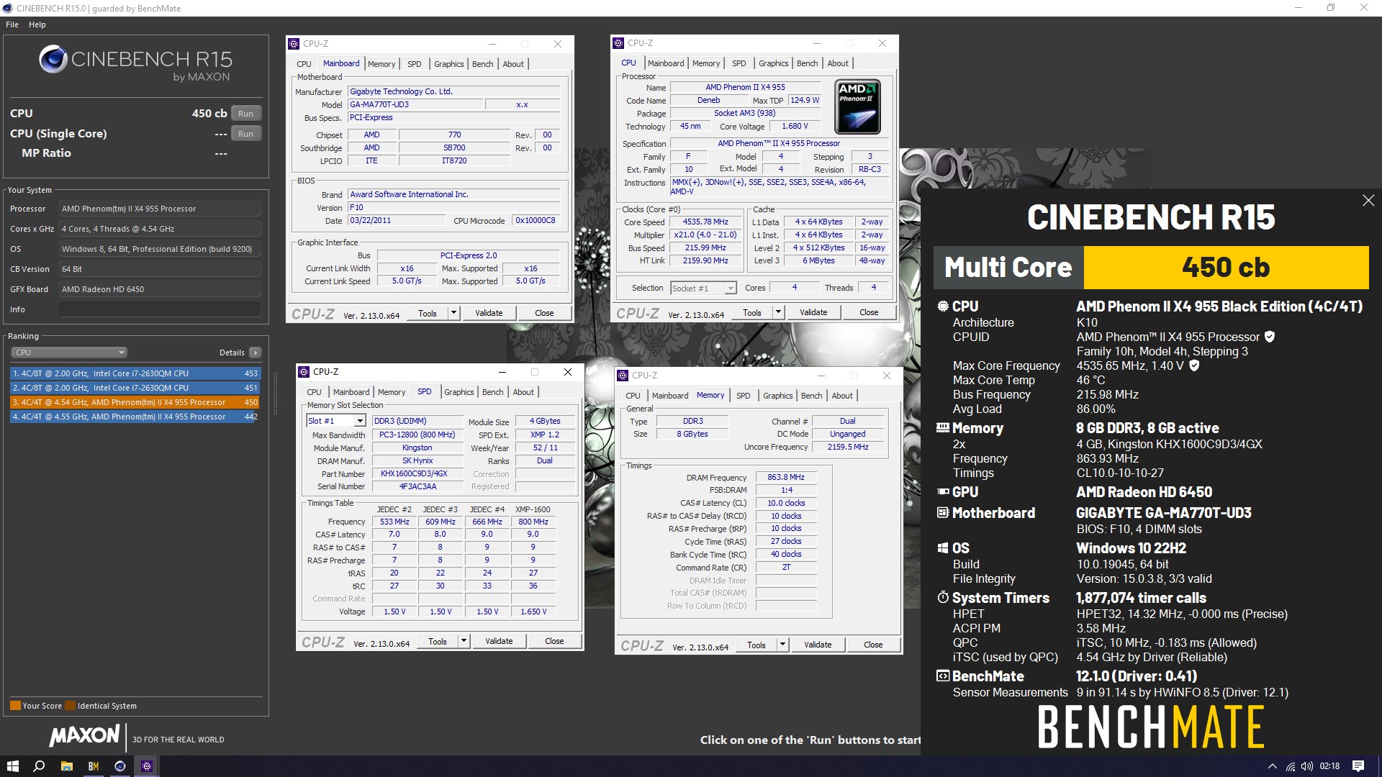Switch to SPD tab in Memory window
The height and width of the screenshot is (777, 1382).
click(744, 396)
